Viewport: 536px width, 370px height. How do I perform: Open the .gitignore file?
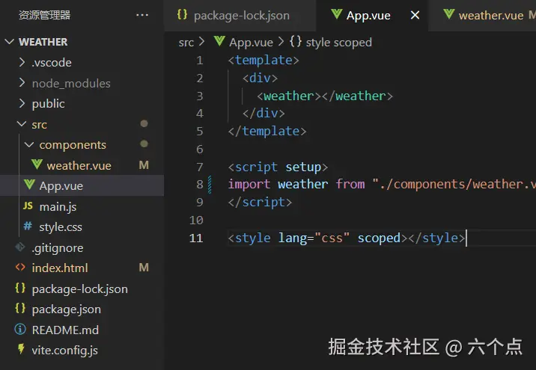coord(58,248)
